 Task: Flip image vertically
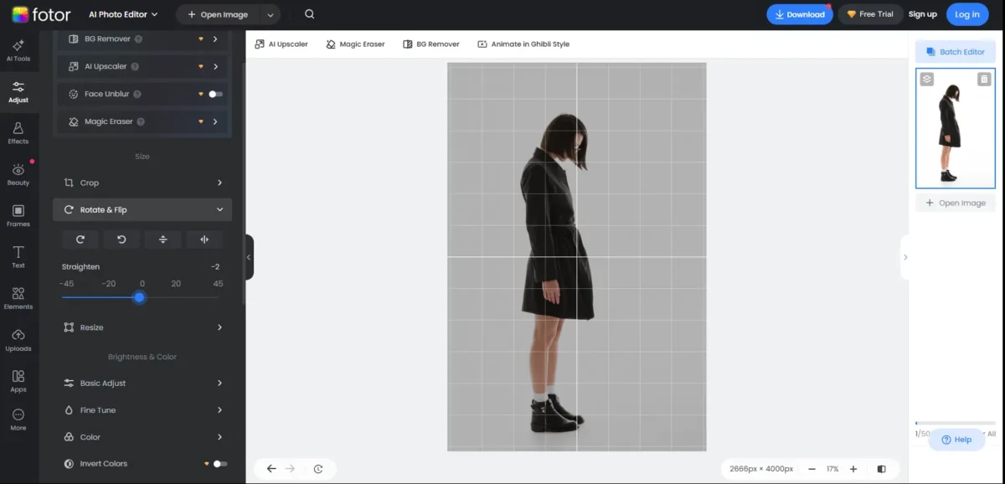[x=163, y=239]
